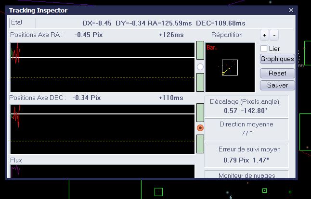This screenshot has height=199, width=311.
Task: Click lower green bar beside DEC graph
Action: coord(200,144)
